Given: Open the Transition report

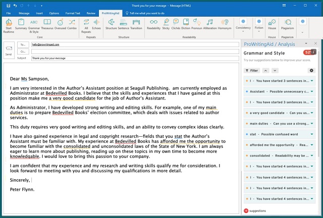Looking at the screenshot, I should [136, 24].
